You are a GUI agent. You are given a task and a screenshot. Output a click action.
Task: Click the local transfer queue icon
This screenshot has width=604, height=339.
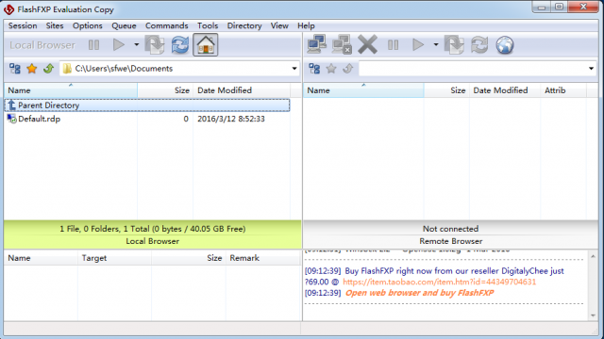155,45
